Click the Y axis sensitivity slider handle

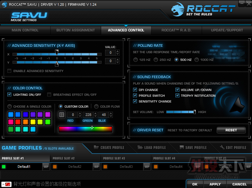(x=57, y=64)
